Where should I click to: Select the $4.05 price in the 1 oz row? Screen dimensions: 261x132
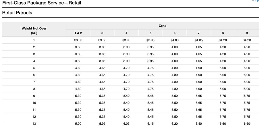tap(199, 40)
